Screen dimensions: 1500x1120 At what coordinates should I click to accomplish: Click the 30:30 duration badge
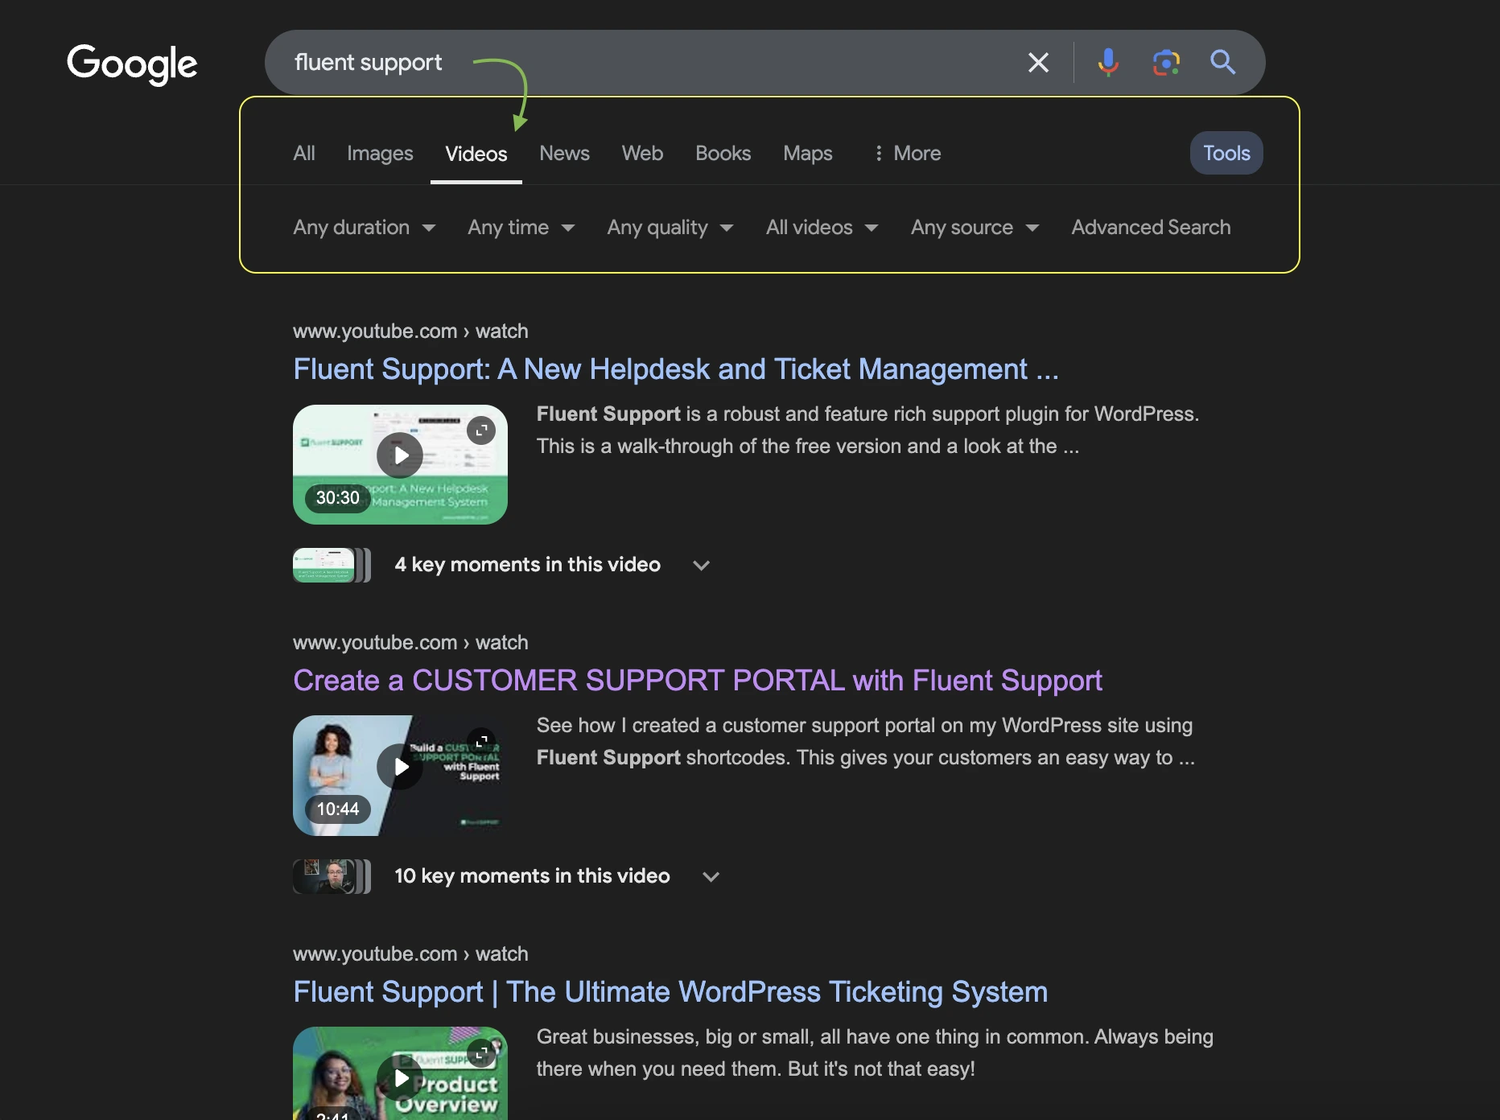pyautogui.click(x=338, y=498)
